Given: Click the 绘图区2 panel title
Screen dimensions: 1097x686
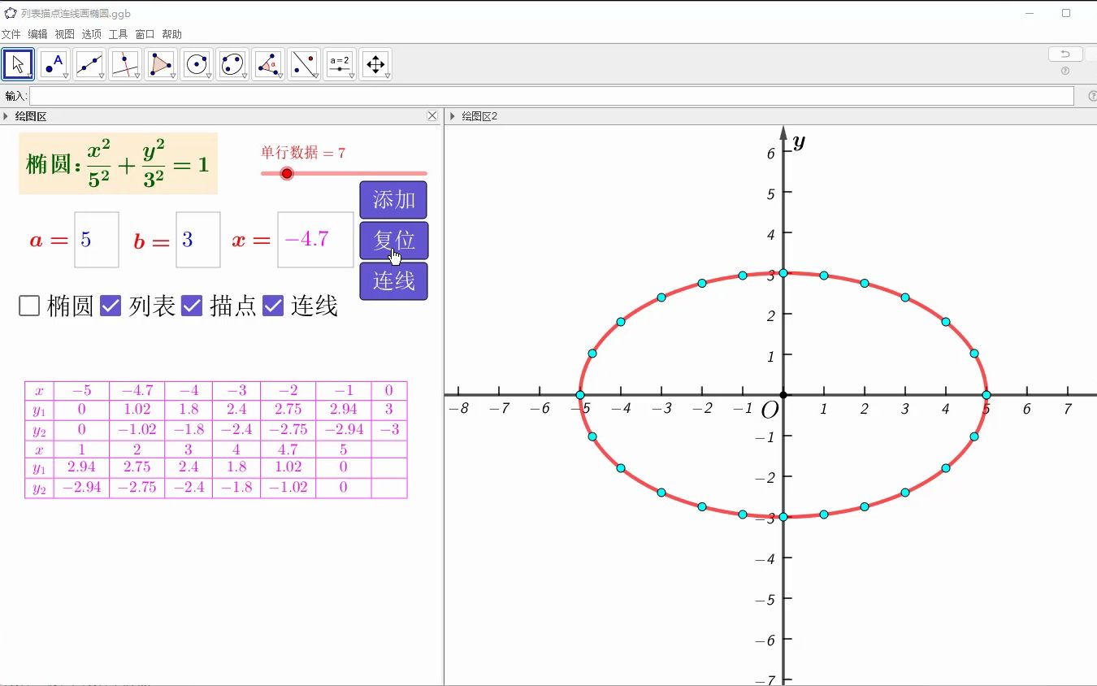Looking at the screenshot, I should tap(479, 116).
